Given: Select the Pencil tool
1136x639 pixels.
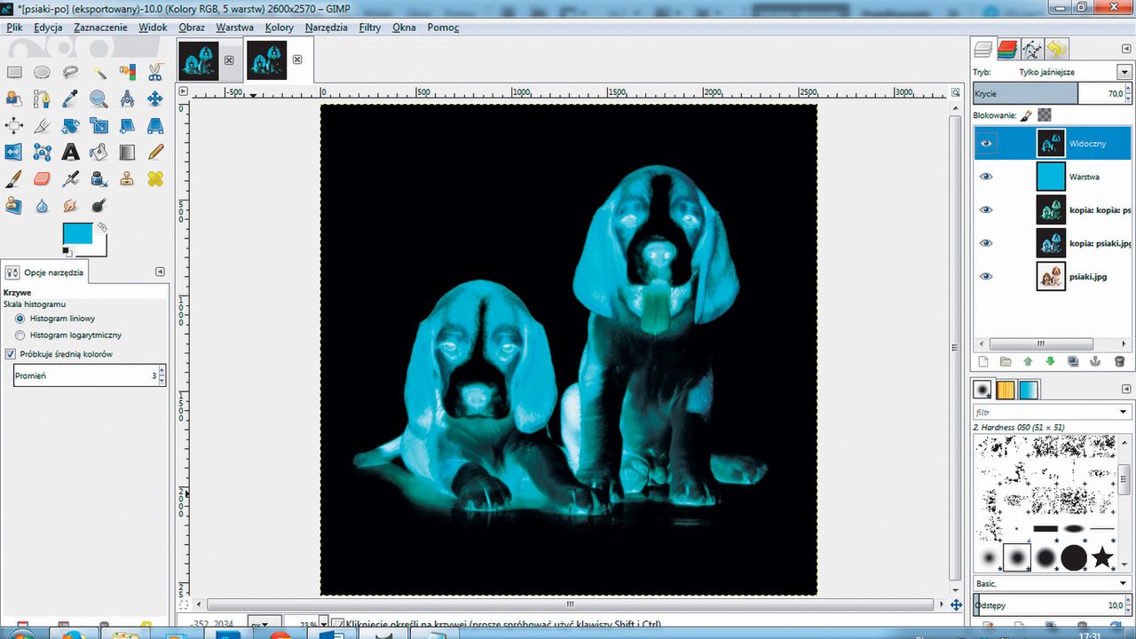Looking at the screenshot, I should 155,152.
